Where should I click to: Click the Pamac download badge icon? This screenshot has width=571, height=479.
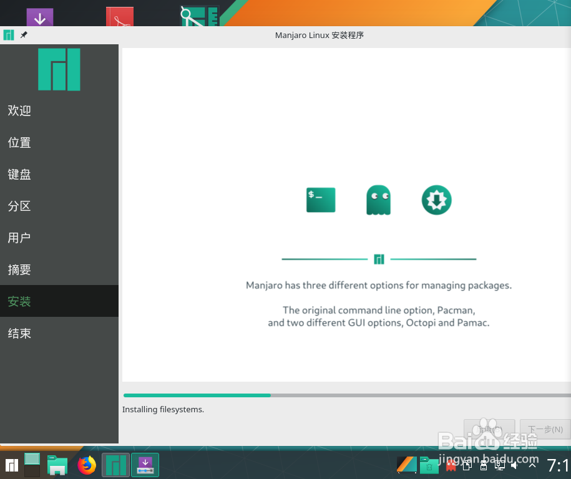436,200
